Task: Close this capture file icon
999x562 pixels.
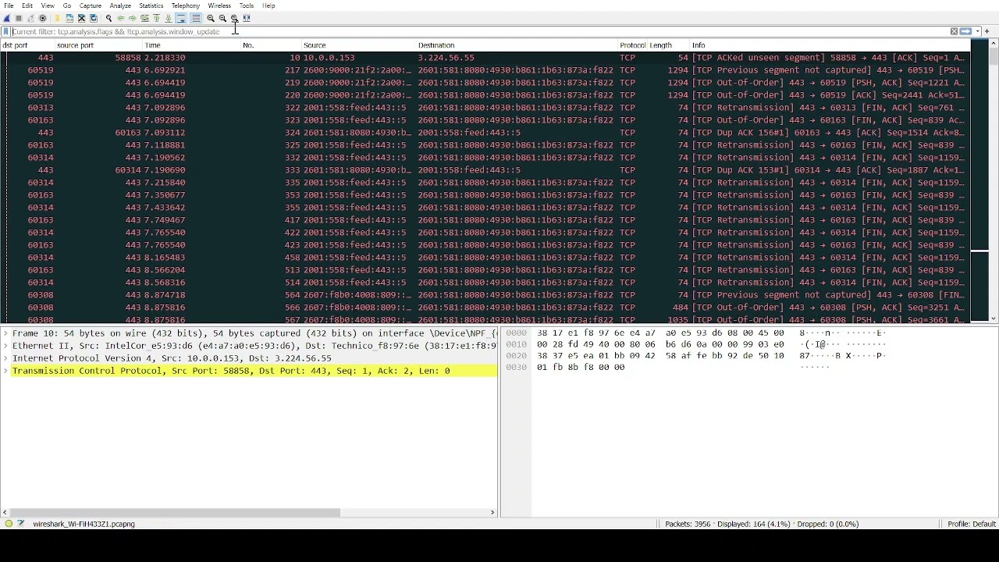Action: pyautogui.click(x=81, y=18)
